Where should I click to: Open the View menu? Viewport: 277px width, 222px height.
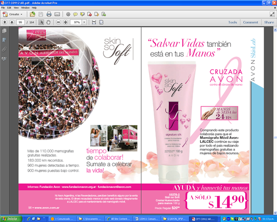click(16, 8)
